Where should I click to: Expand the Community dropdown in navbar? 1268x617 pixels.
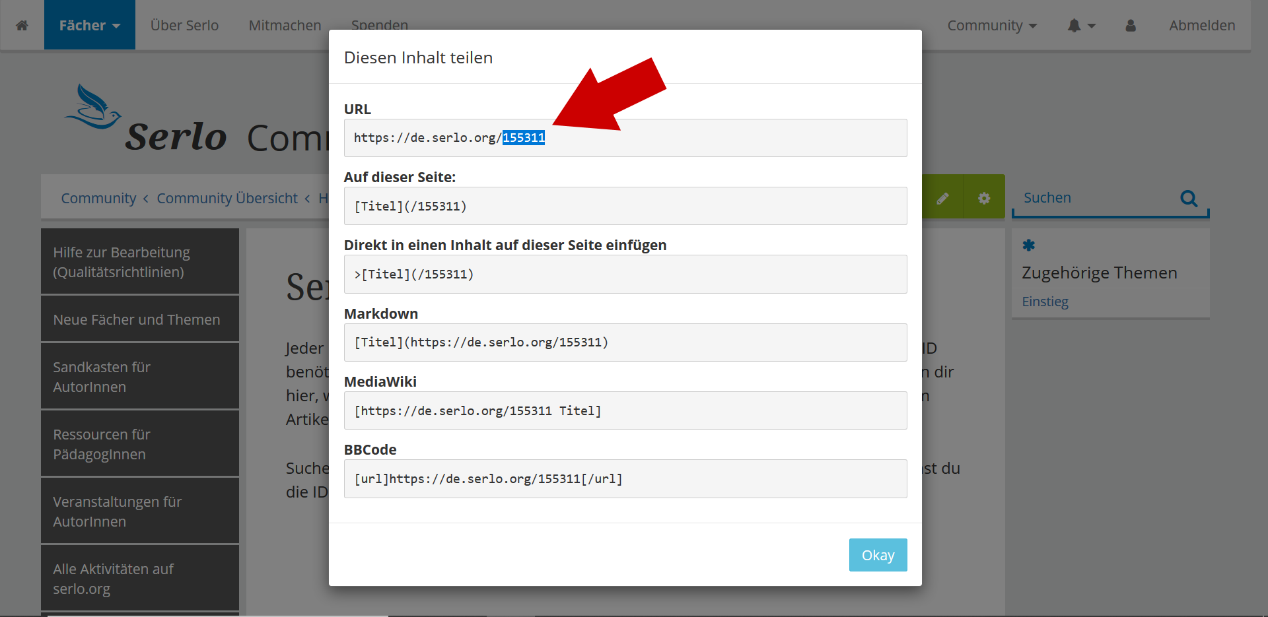pyautogui.click(x=992, y=25)
